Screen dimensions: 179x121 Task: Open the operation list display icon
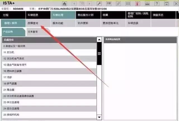tap(109, 4)
